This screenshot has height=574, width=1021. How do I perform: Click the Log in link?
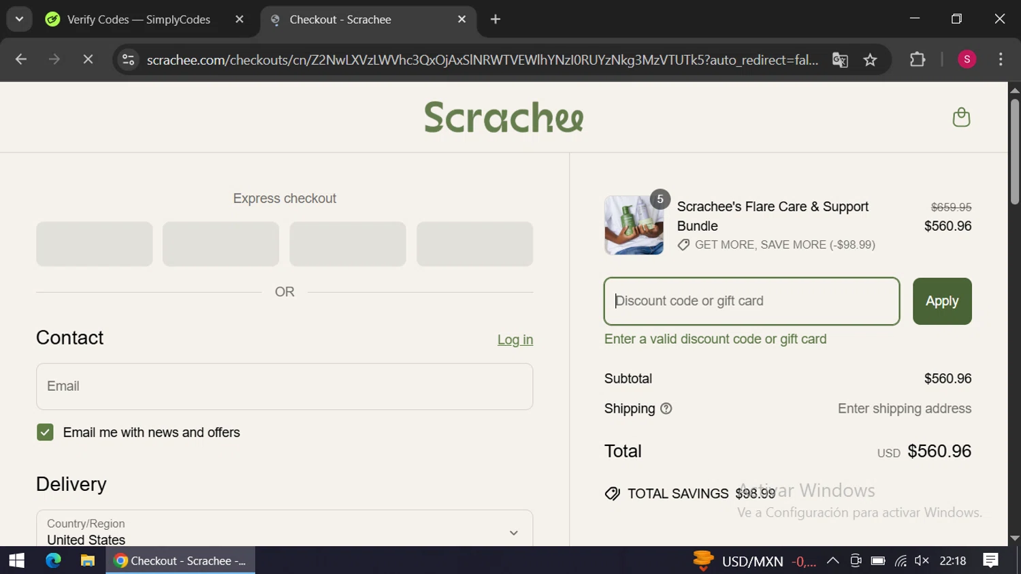515,340
